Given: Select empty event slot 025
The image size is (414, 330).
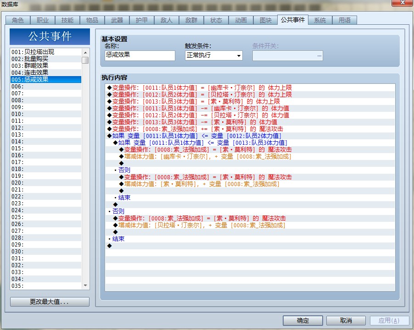Looking at the screenshot, I should [x=46, y=217].
